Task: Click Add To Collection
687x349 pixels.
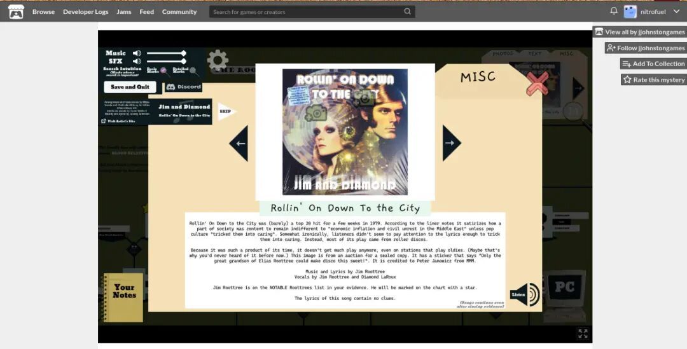Action: [x=653, y=64]
